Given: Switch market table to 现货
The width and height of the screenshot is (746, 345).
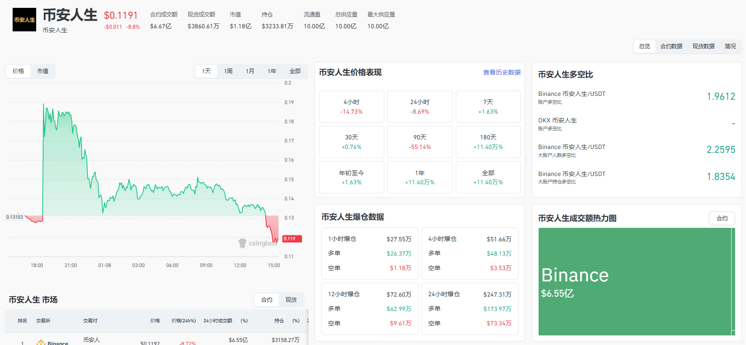Looking at the screenshot, I should tap(291, 300).
